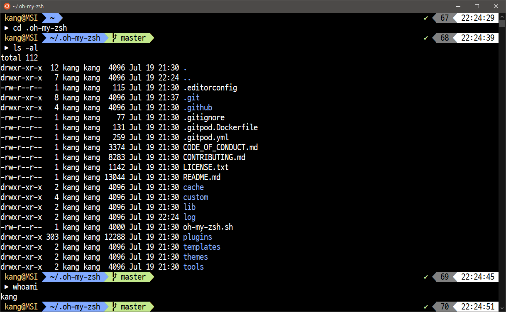This screenshot has height=312, width=506.
Task: Open the .github directory entry
Action: point(198,107)
